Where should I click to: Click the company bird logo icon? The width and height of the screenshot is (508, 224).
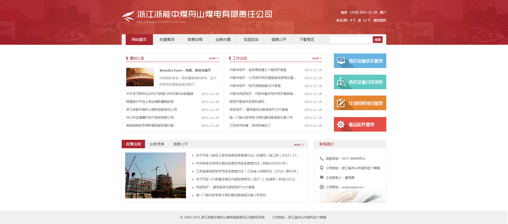click(128, 16)
